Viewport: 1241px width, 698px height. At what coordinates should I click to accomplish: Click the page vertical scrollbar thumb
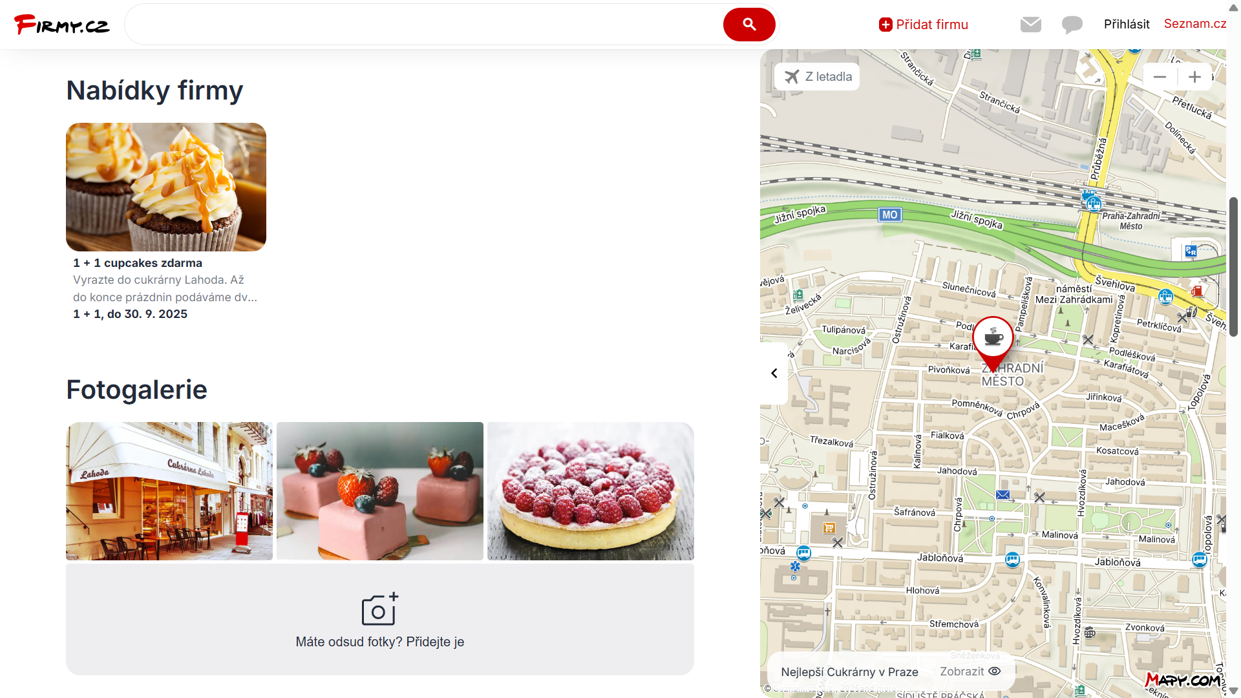point(1233,266)
